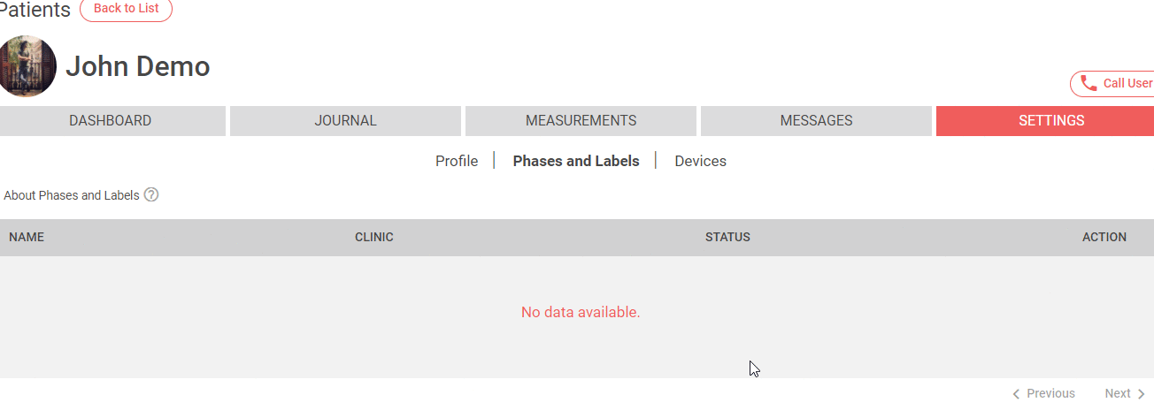Click the Status column header
Screen dimensions: 1154x410
tap(727, 237)
